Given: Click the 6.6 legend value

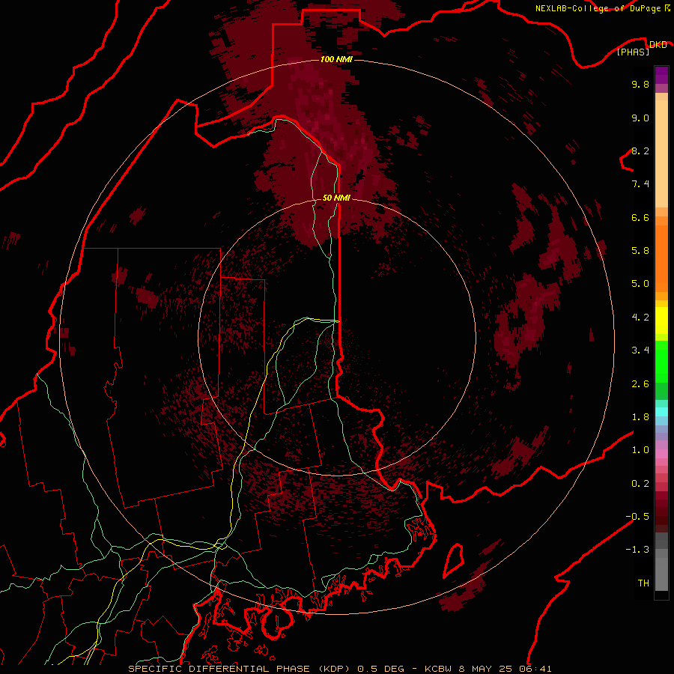Looking at the screenshot, I should tap(640, 218).
